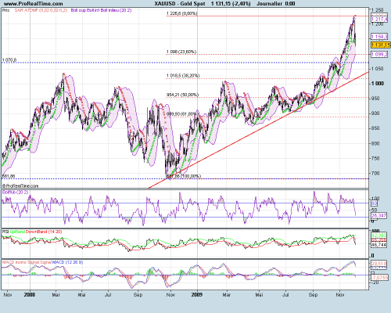
Task: Select the 889,93 (61,80%) retracement label
Action: tap(182, 114)
